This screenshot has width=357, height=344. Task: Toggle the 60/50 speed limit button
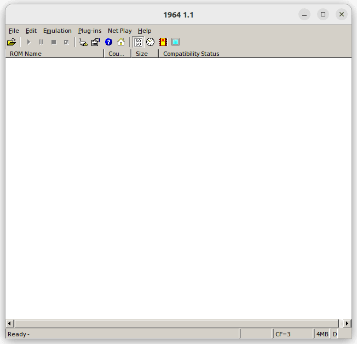(138, 42)
